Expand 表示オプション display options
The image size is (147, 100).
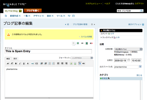point(136,24)
